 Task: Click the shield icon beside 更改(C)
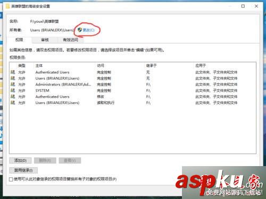(x=80, y=30)
